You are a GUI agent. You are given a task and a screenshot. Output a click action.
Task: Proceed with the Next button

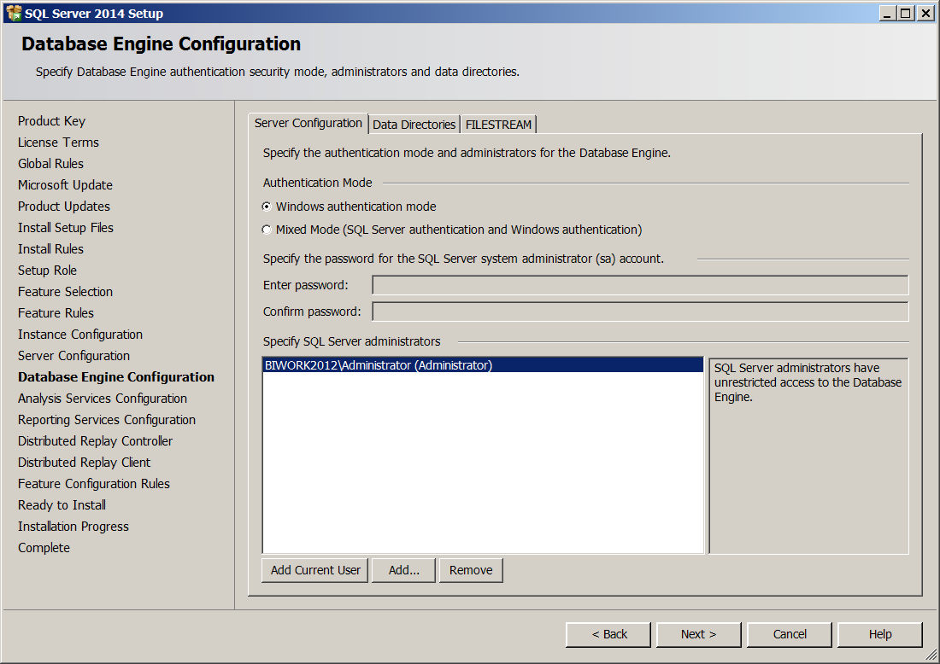pos(698,634)
